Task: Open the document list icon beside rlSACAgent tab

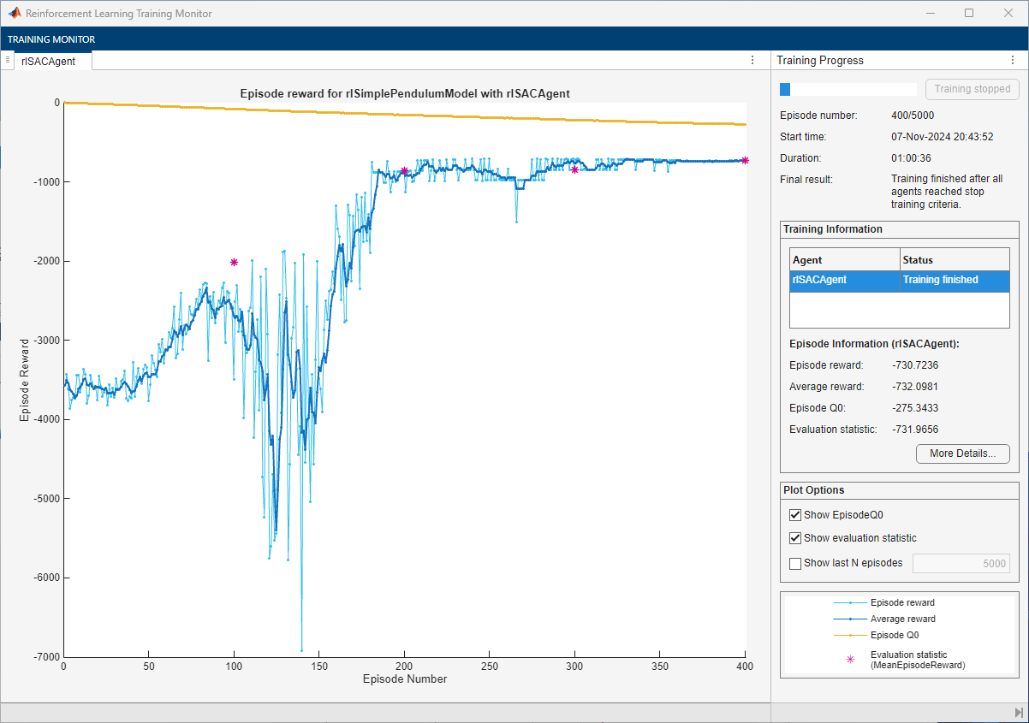Action: coord(7,60)
